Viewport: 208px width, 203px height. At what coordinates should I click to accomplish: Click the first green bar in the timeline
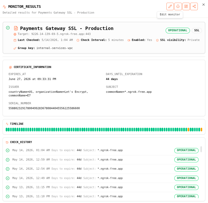(7, 130)
